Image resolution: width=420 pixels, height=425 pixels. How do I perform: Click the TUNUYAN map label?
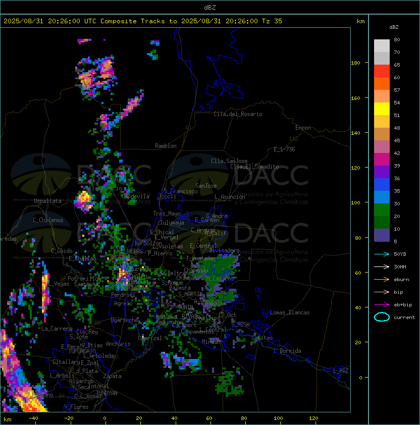click(107, 393)
